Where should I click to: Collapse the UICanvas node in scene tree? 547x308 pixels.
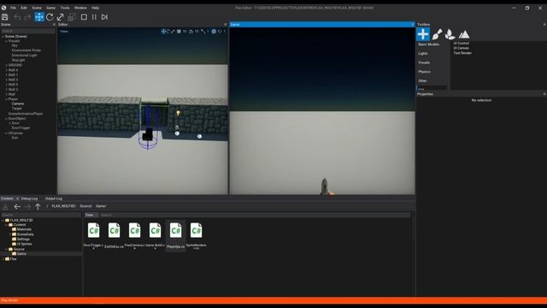click(6, 133)
